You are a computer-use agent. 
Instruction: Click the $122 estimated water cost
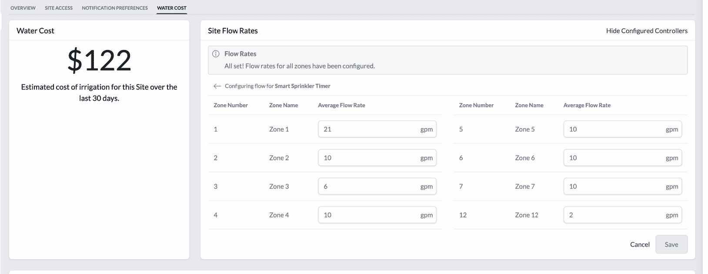coord(99,60)
